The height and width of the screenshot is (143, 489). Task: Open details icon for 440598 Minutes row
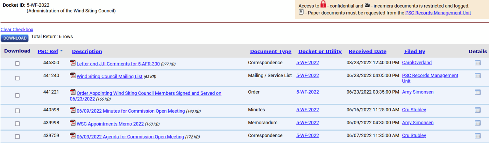[x=478, y=110]
